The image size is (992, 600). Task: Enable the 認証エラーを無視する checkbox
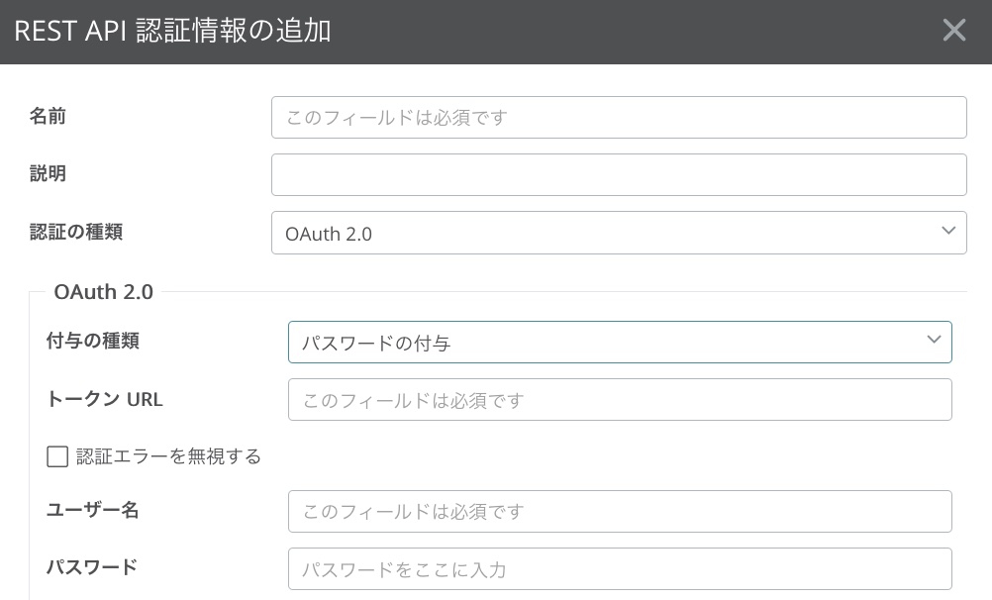[57, 456]
